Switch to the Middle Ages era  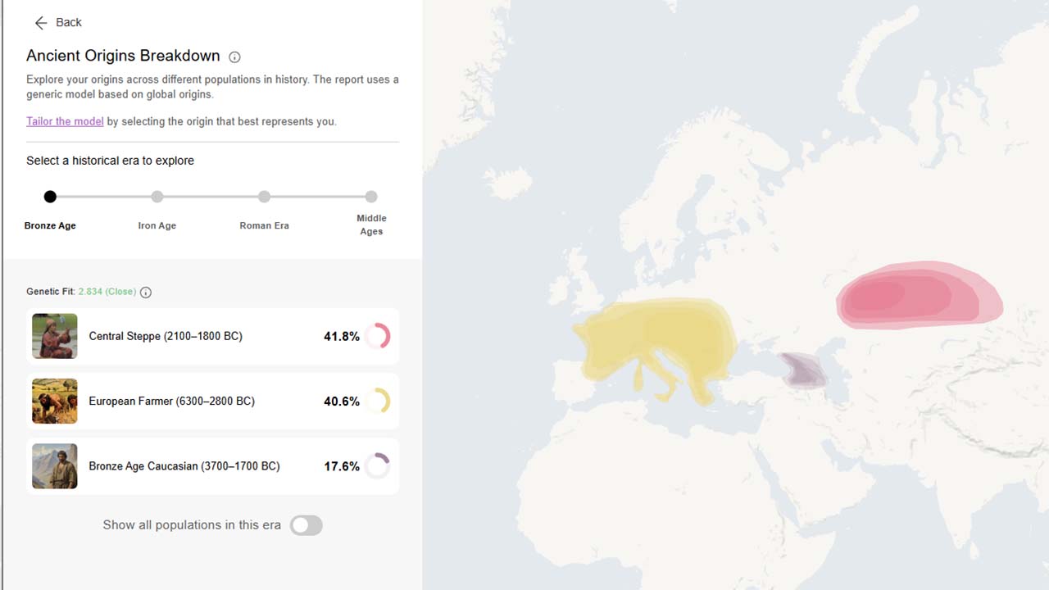click(371, 197)
